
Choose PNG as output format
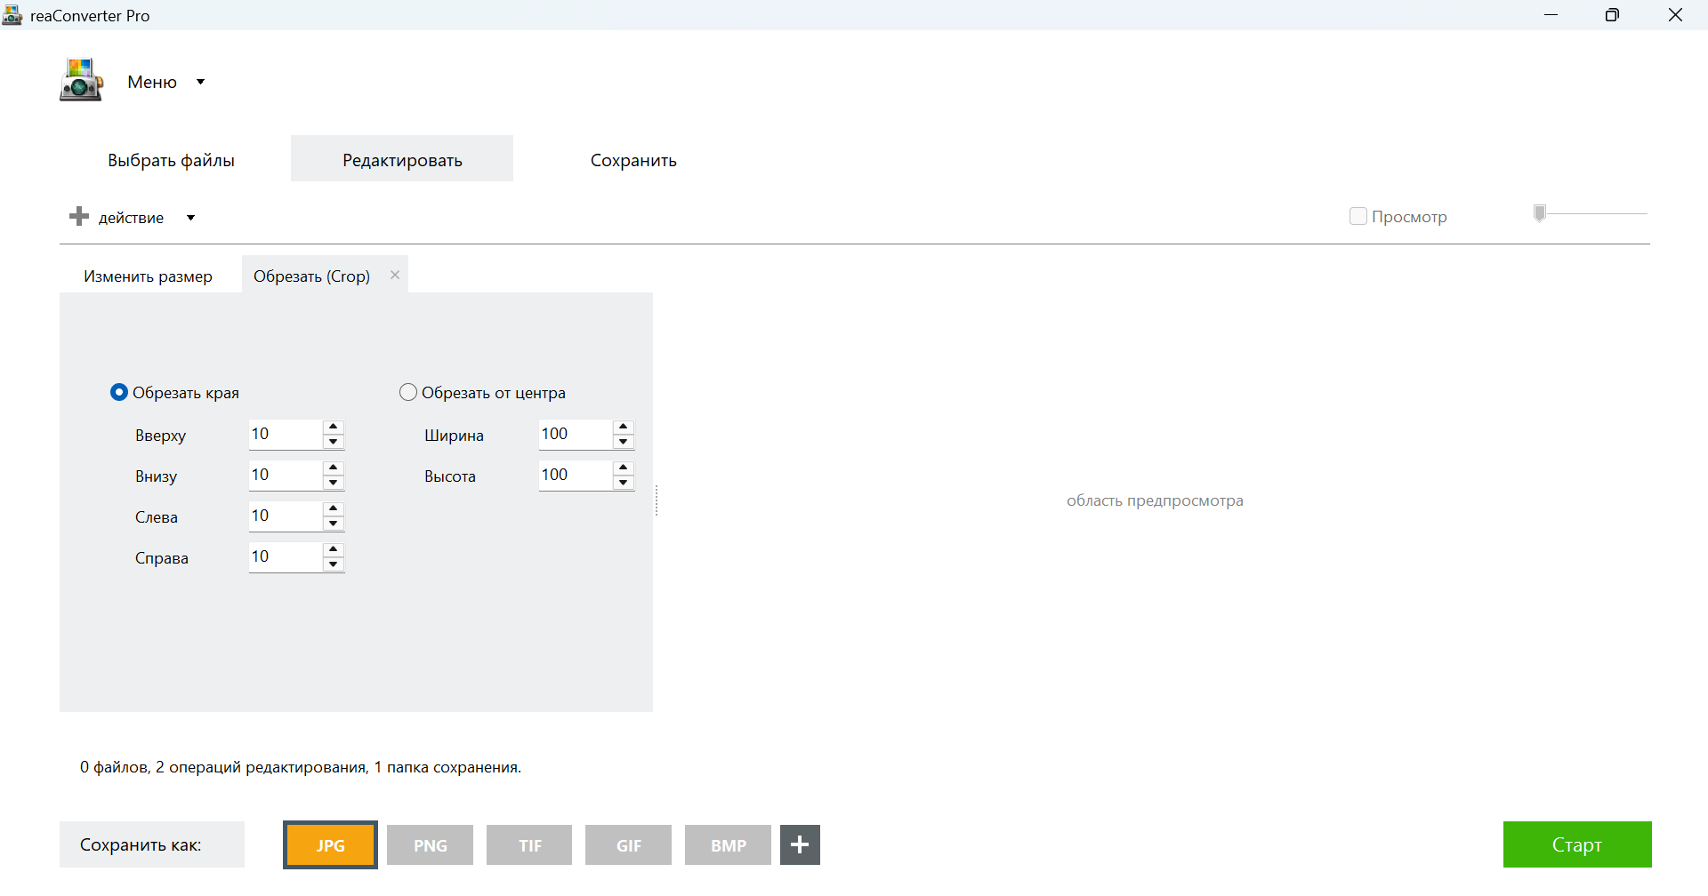[430, 844]
